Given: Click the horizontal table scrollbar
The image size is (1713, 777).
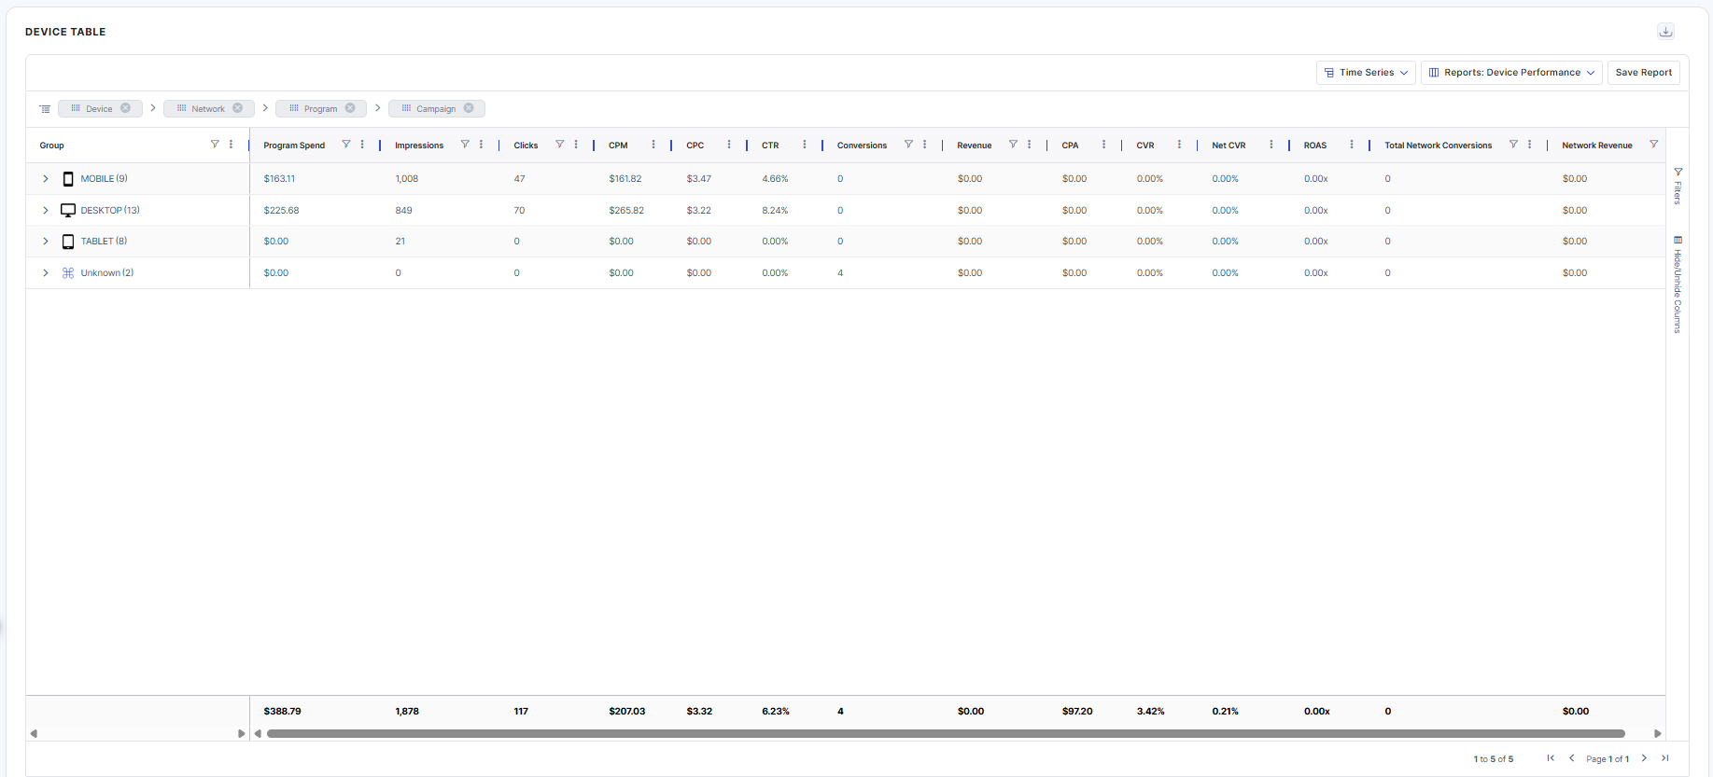Looking at the screenshot, I should 945,734.
